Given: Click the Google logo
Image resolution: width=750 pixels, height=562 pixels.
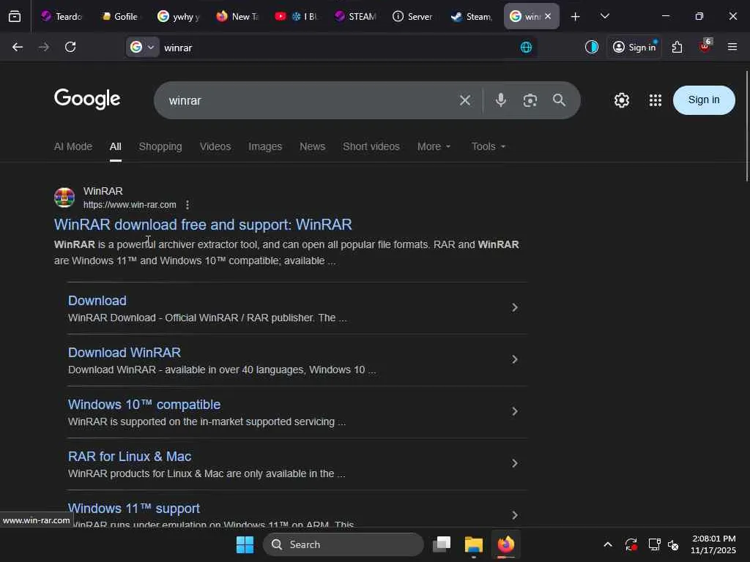Looking at the screenshot, I should [87, 99].
